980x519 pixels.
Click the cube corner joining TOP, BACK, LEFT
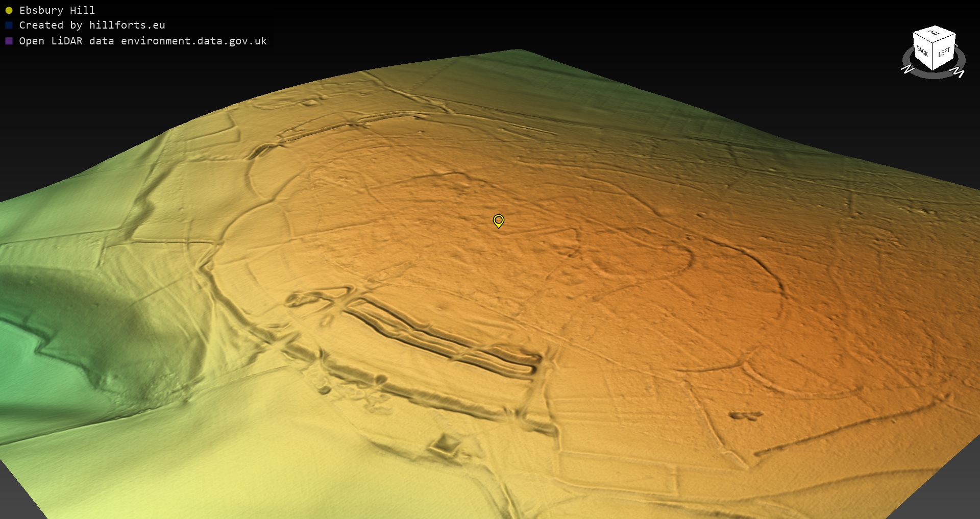click(933, 43)
